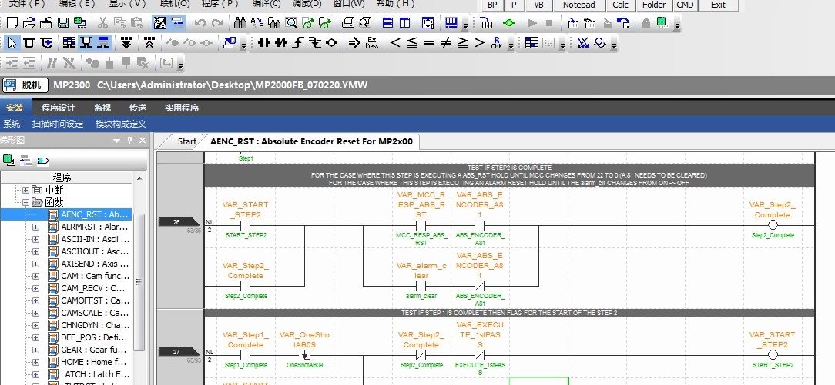Insert a normally open contact instruction
This screenshot has height=385, width=835.
[264, 42]
